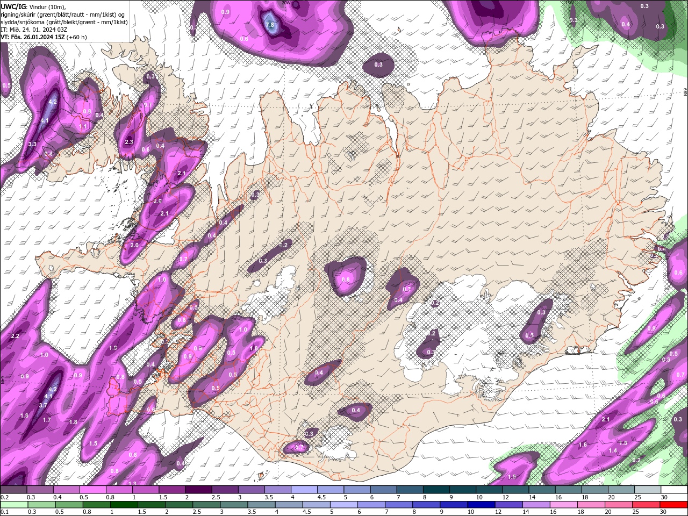Click the '7.8' precipitation maximum label

coord(270,25)
